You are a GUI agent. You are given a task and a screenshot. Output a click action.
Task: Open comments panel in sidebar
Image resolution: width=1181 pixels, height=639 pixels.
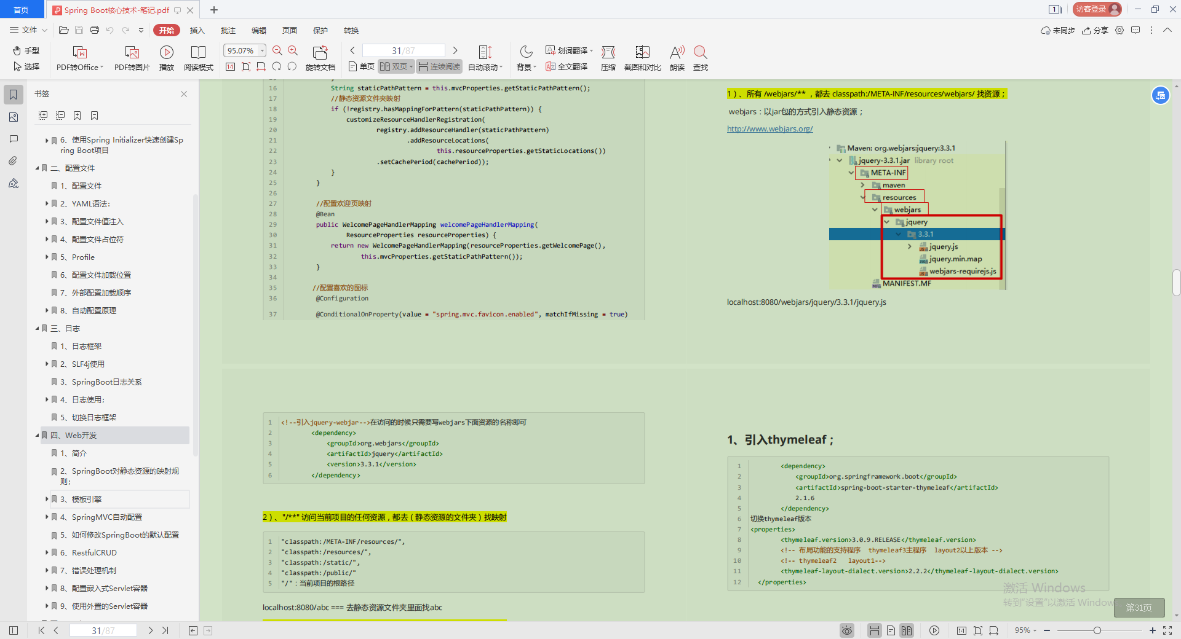14,139
